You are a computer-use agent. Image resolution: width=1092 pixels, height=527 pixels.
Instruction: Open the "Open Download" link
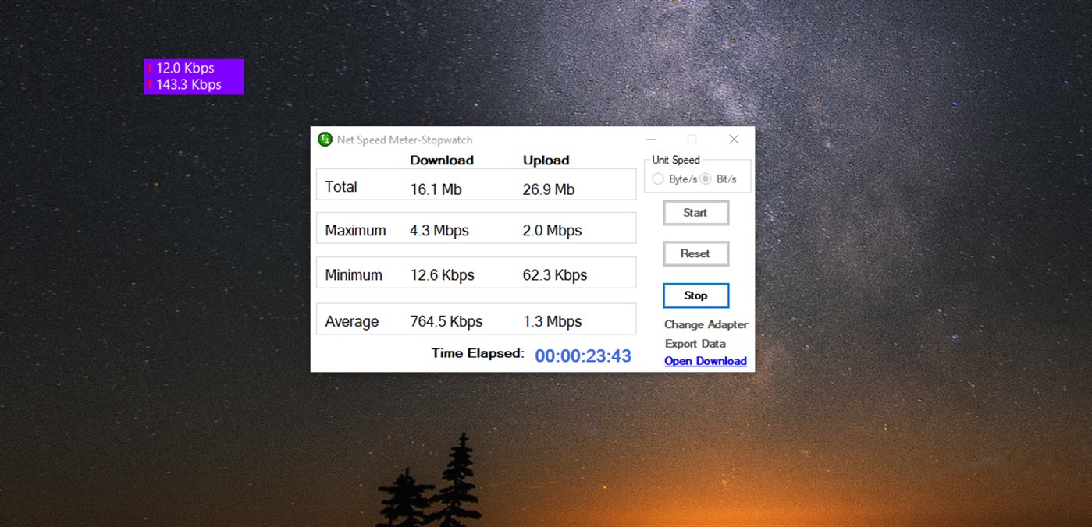705,361
